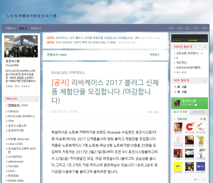Viewport: 213px width, 183px height.
Task: Open the 태그 menu item
Action: coord(196,28)
